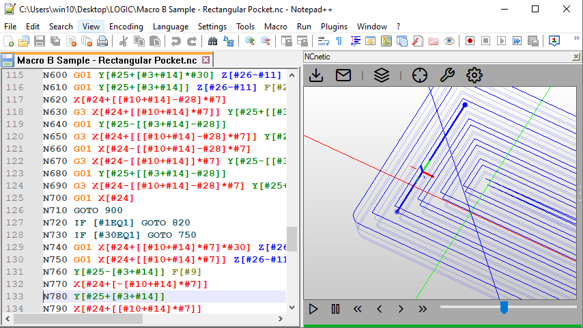
Task: Toggle synchronize vertical scrolling icon
Action: click(x=286, y=41)
